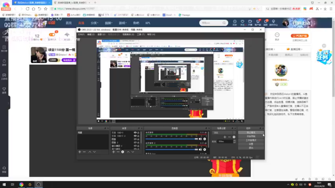
Task: Move source down in Sources panel
Action: 133,152
